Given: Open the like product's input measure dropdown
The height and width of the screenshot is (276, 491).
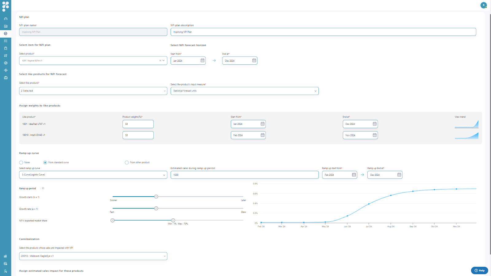Looking at the screenshot, I should [245, 91].
